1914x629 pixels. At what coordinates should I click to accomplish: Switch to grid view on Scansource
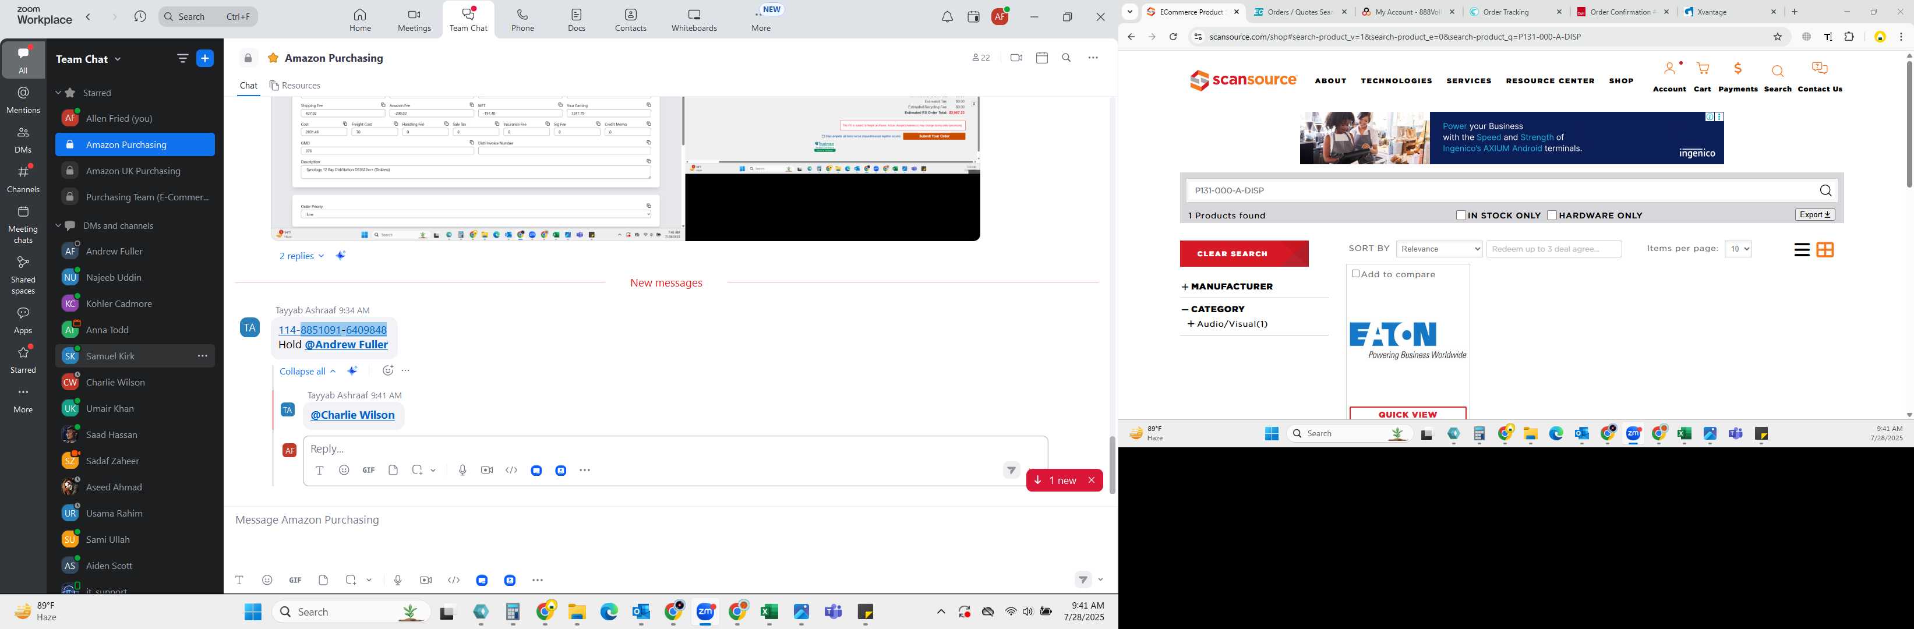(x=1825, y=249)
